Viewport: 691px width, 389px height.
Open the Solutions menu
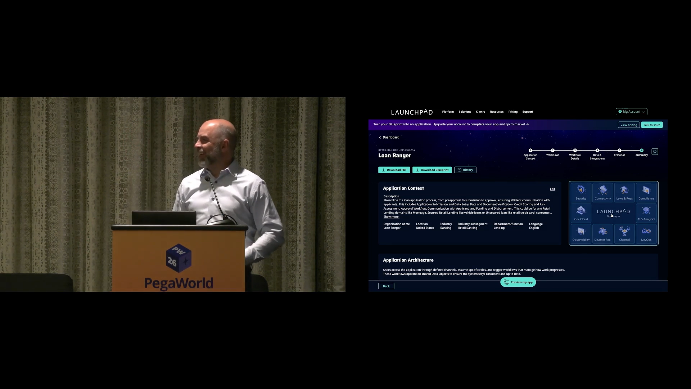coord(465,112)
